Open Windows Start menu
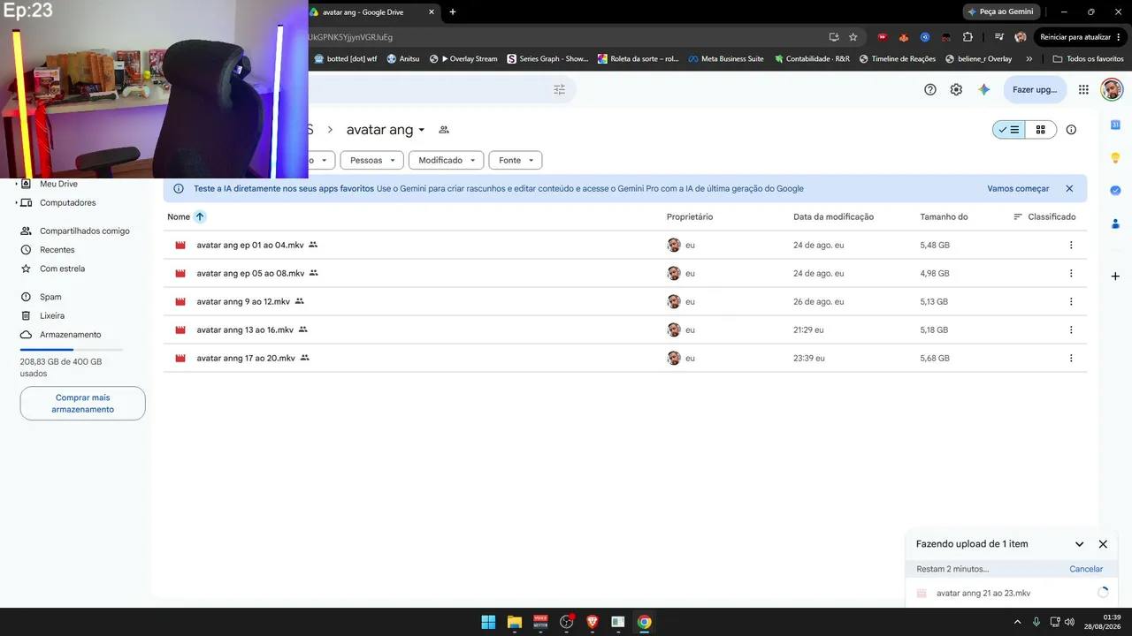1132x636 pixels. [x=488, y=622]
